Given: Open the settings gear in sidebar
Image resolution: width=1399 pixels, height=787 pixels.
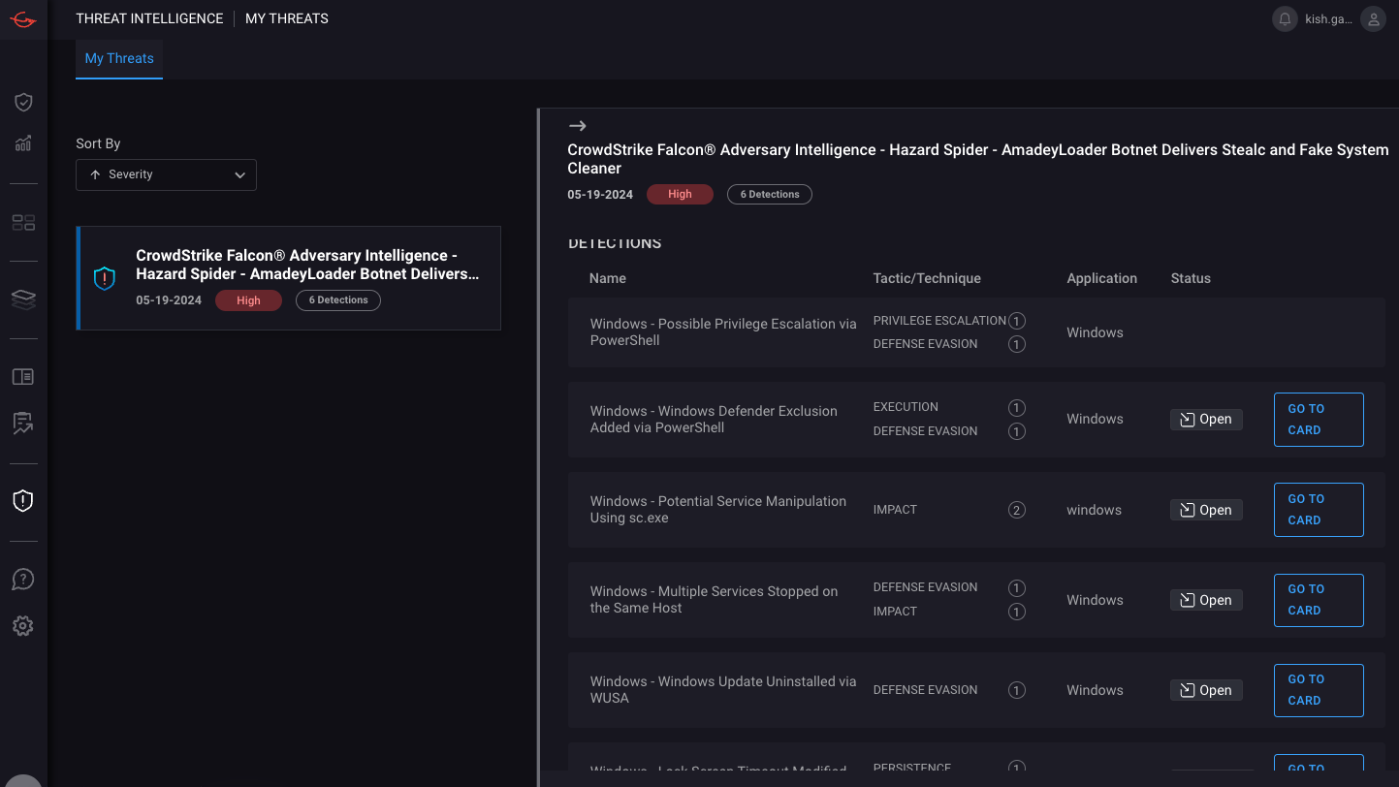Looking at the screenshot, I should tap(23, 626).
